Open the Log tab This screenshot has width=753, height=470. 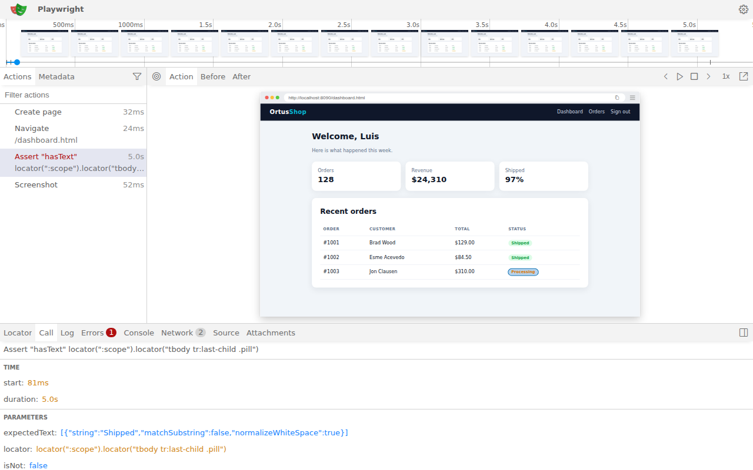pyautogui.click(x=67, y=333)
